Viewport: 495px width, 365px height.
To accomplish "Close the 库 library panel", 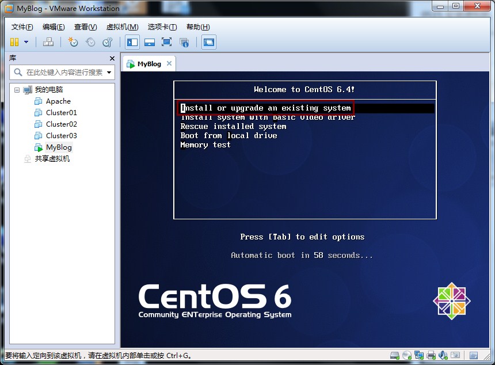I will (x=112, y=58).
